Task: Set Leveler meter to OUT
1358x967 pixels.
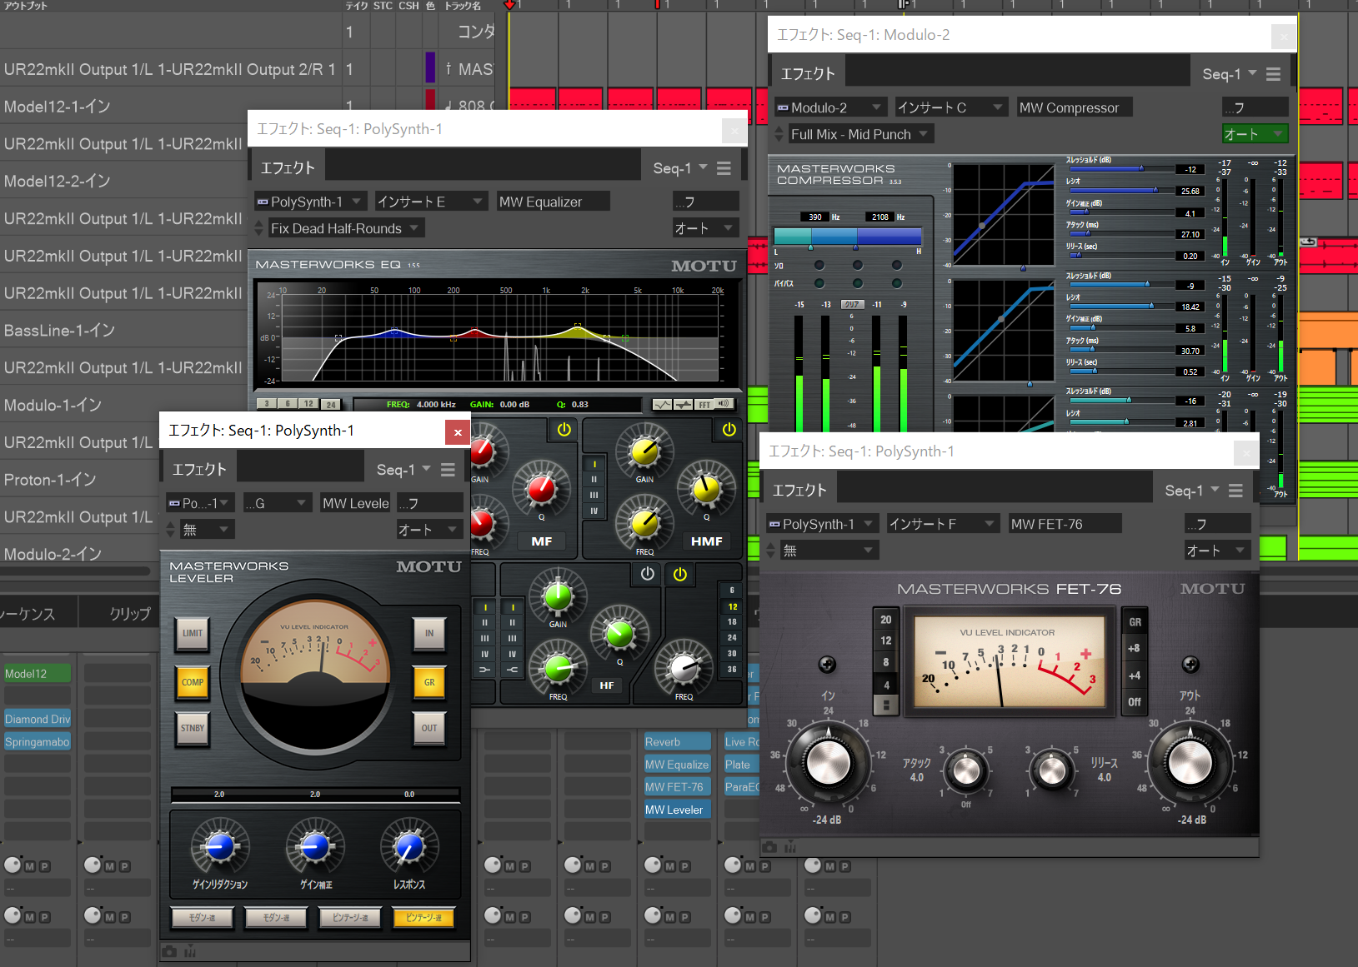Action: click(x=429, y=728)
